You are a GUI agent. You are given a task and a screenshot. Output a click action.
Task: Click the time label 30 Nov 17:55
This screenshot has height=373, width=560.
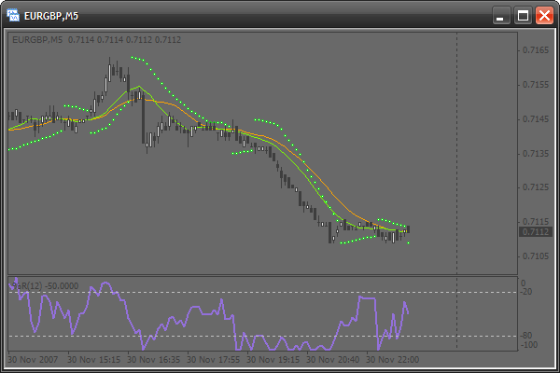[x=213, y=359]
